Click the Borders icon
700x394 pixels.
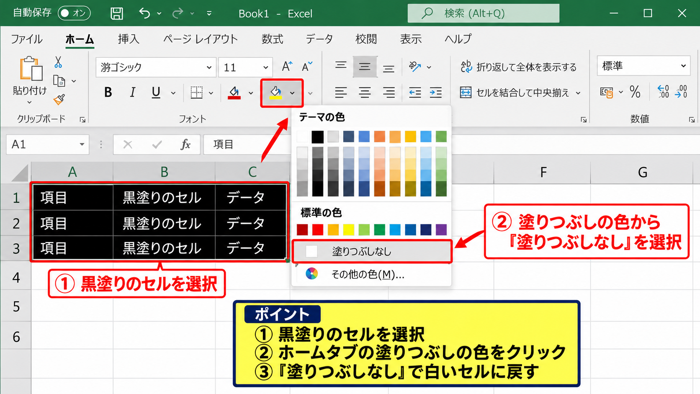[196, 93]
